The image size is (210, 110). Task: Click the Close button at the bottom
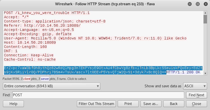pyautogui.click(x=196, y=104)
